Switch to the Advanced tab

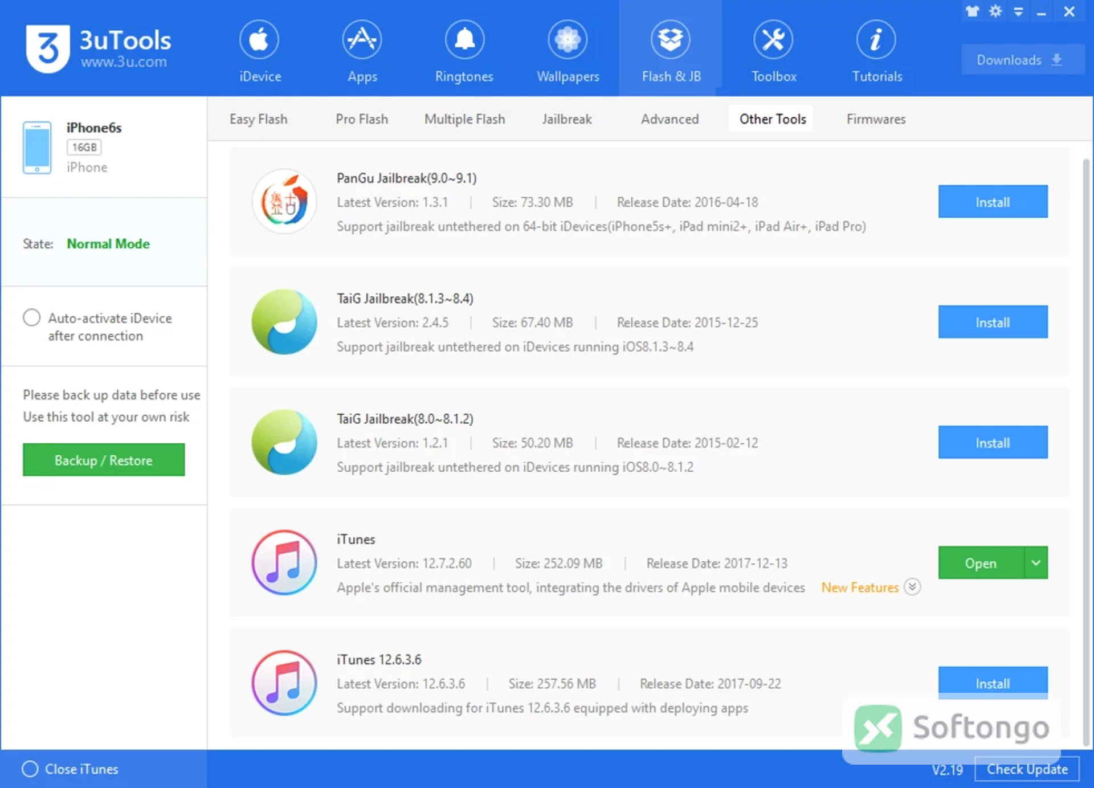click(670, 119)
